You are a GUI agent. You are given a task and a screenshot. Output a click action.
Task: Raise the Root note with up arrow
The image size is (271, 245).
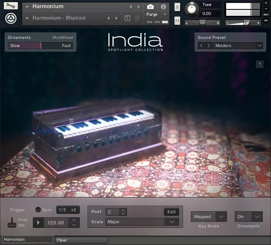123,210
